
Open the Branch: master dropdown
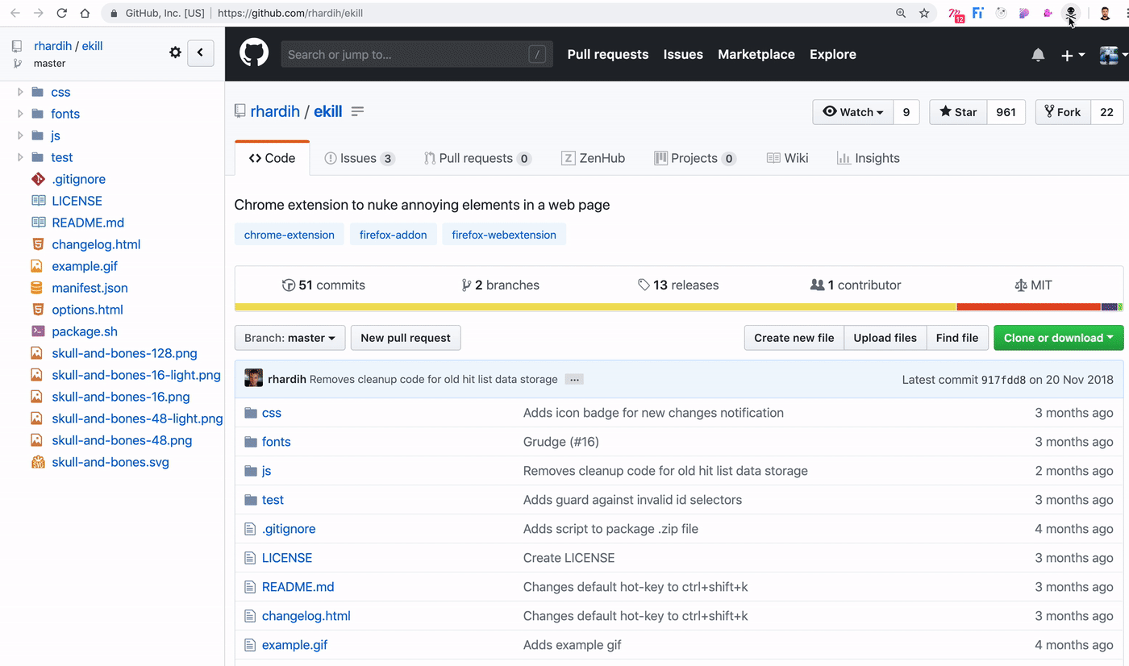coord(290,338)
